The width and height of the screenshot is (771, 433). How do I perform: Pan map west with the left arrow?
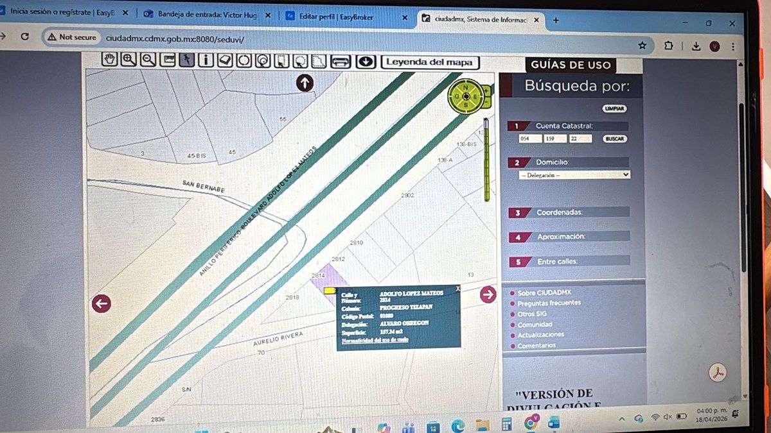[x=102, y=303]
